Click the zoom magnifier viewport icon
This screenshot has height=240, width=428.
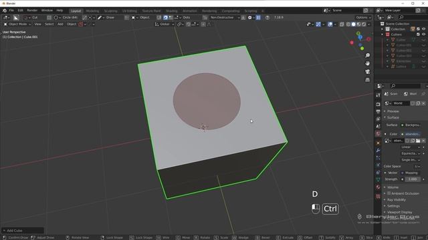point(368,55)
